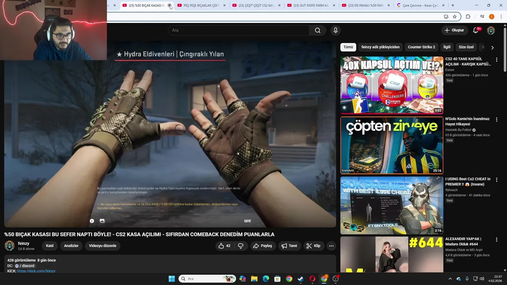Click Tanıt promote button
The image size is (507, 285).
point(289,246)
